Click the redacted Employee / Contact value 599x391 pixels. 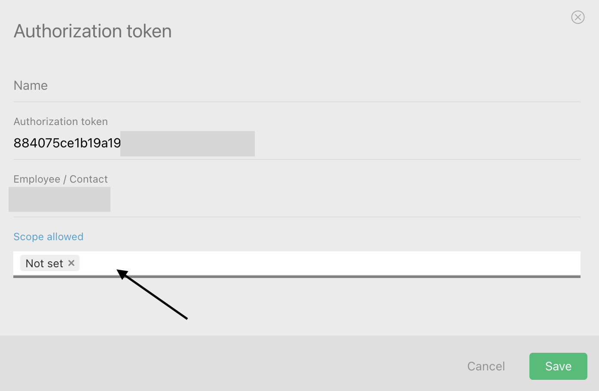pos(59,199)
